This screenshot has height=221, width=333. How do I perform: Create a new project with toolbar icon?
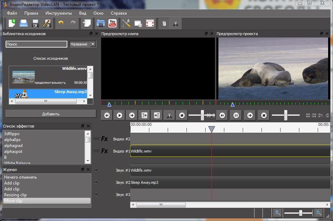pos(12,23)
